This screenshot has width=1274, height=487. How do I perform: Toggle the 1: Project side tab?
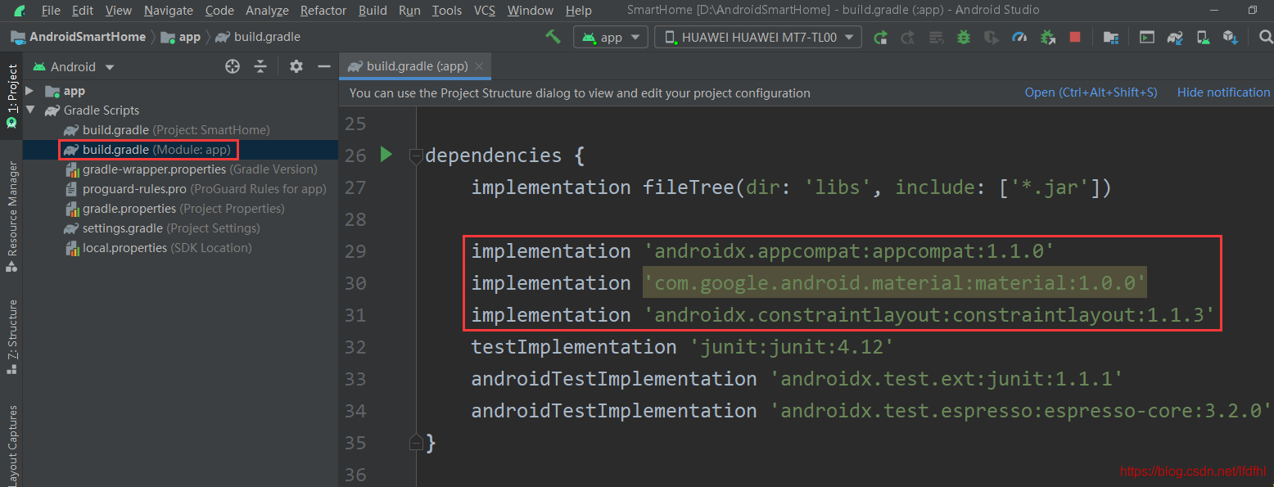coord(11,96)
